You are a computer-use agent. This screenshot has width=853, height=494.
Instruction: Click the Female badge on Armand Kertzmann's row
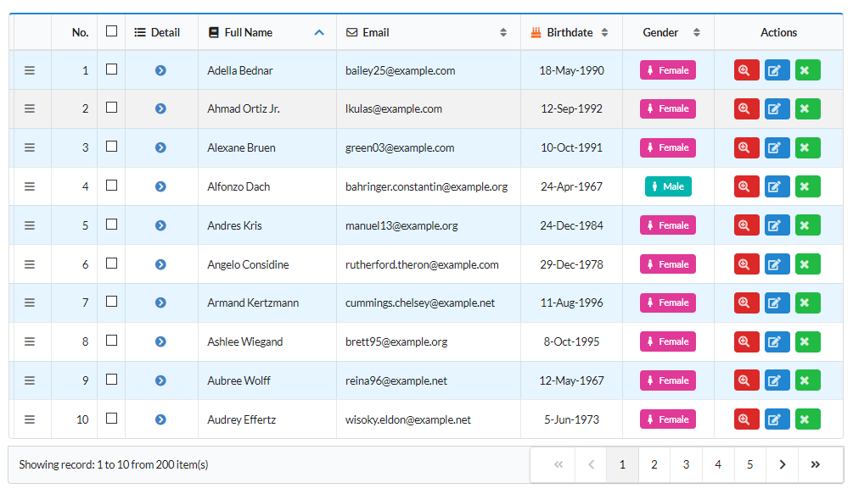coord(668,303)
